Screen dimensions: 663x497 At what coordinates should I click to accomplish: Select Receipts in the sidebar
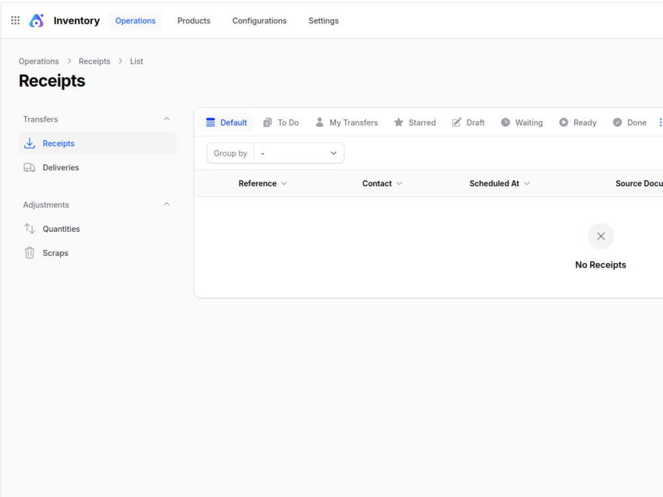97,143
